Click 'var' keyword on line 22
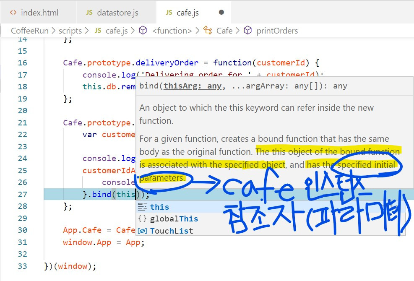 click(89, 135)
